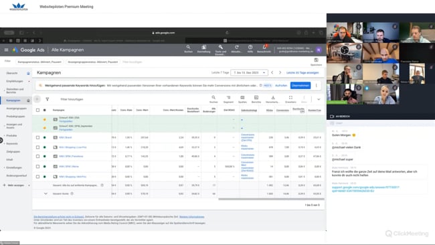Open Empfehlungen in sidebar

15,81
